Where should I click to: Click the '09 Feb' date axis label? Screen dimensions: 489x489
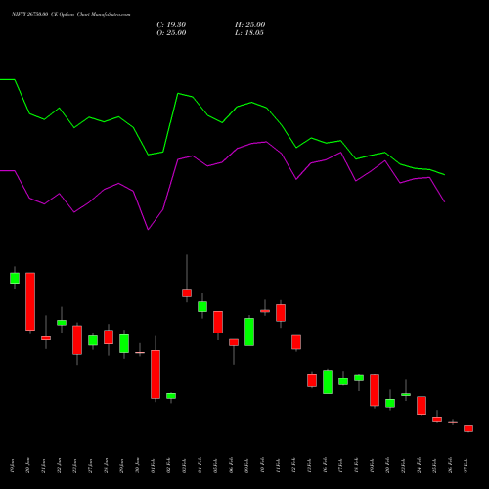click(x=246, y=467)
